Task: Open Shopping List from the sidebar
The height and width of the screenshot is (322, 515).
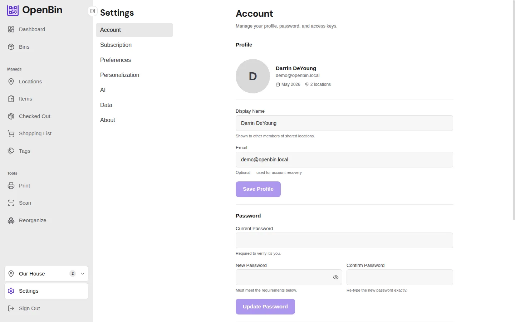Action: 46,133
